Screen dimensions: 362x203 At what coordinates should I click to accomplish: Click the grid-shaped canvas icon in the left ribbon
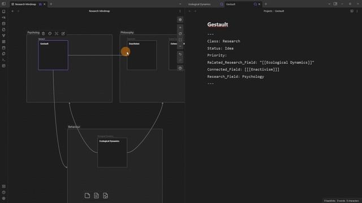click(4, 42)
